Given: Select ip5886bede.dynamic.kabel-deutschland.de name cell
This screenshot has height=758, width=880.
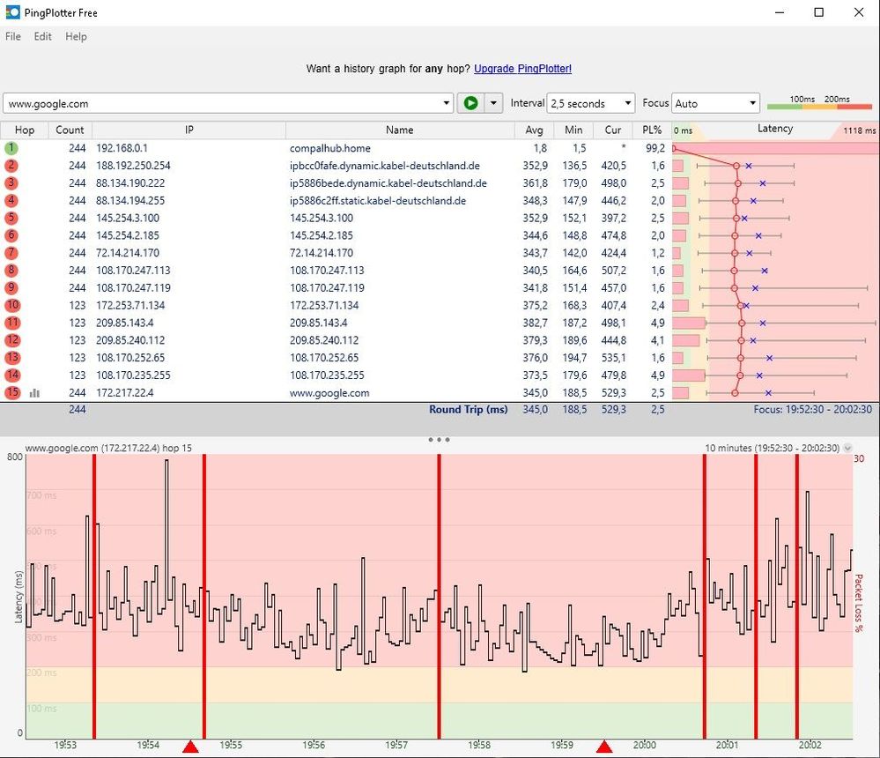Looking at the screenshot, I should point(388,183).
